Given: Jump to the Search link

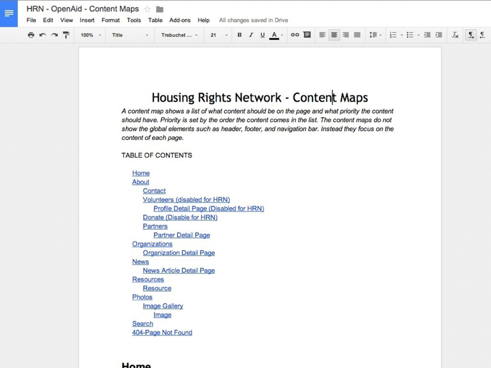Looking at the screenshot, I should tap(142, 323).
